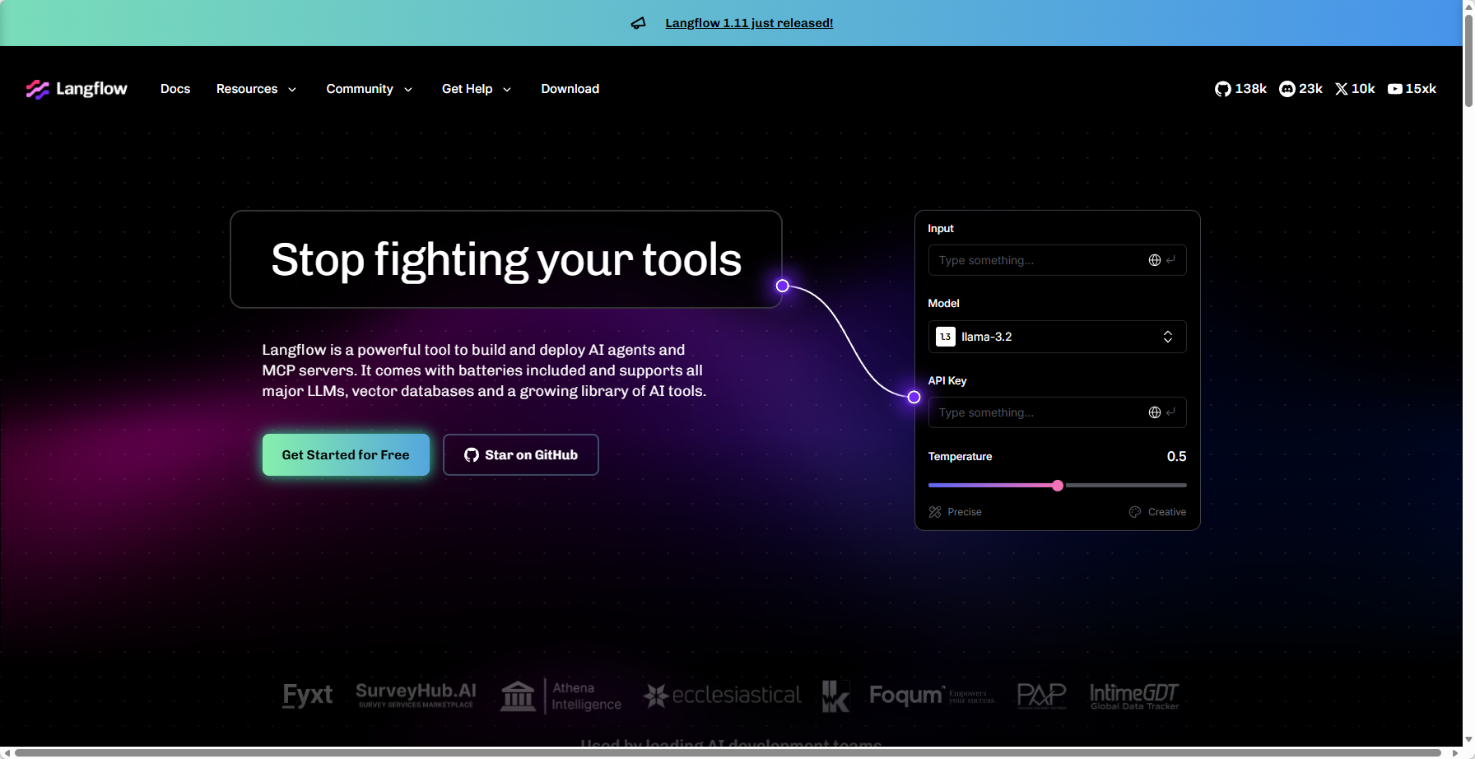Viewport: 1475px width, 759px height.
Task: Expand the Resources menu
Action: (256, 89)
